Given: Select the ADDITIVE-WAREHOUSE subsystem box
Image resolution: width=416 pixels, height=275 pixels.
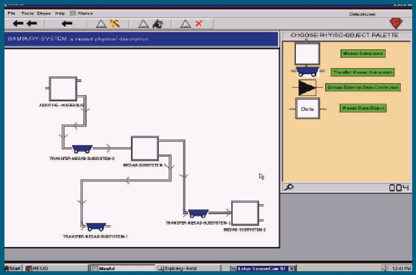Looking at the screenshot, I should coord(63,89).
